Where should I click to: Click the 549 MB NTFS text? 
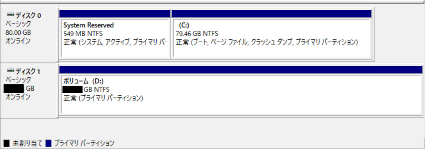(x=82, y=34)
